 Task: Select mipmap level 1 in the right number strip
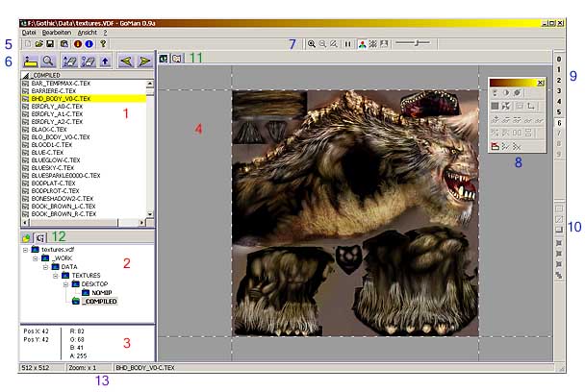coord(559,69)
